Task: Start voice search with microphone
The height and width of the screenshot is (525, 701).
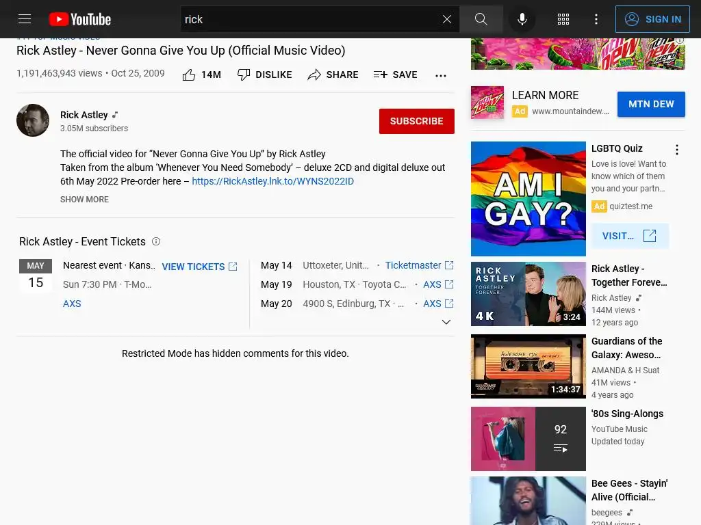Action: (x=522, y=19)
